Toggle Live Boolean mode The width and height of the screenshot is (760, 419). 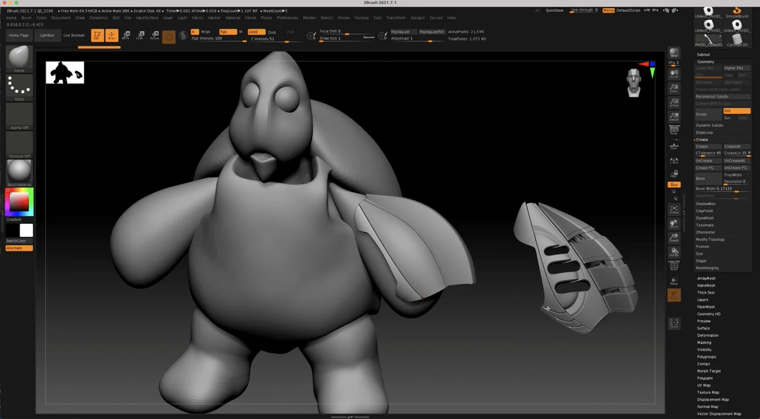coord(74,35)
